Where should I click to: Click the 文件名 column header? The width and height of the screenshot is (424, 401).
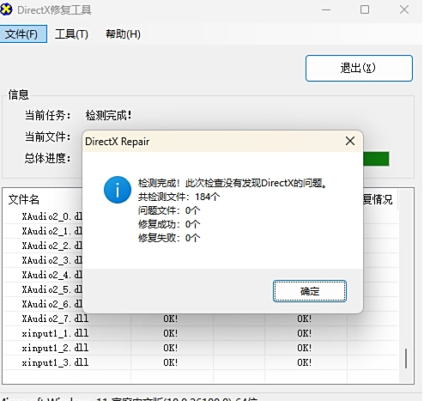(x=23, y=199)
